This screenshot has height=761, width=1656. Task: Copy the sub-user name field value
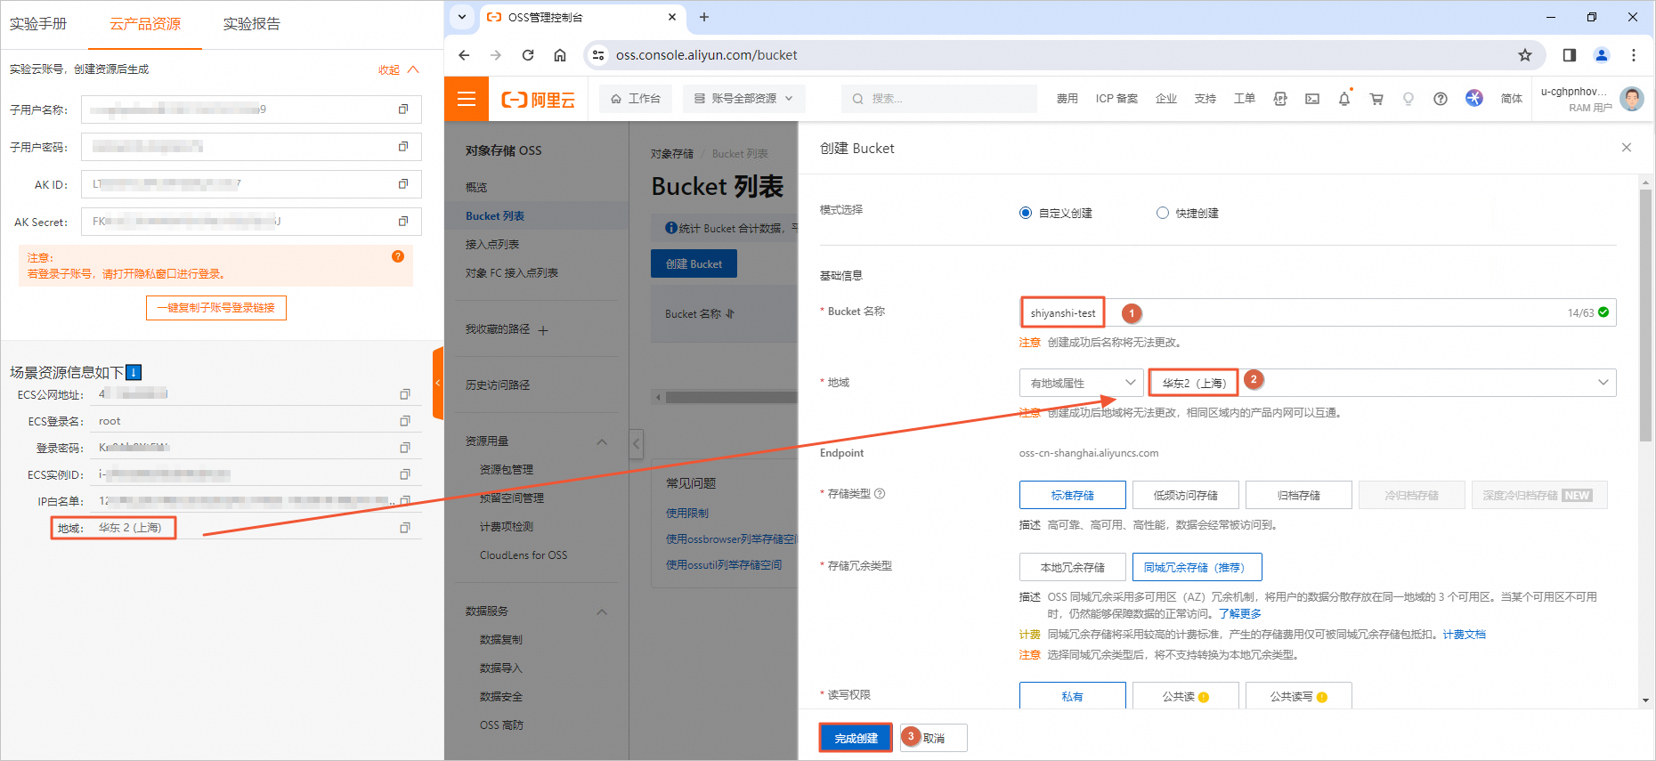pyautogui.click(x=403, y=109)
